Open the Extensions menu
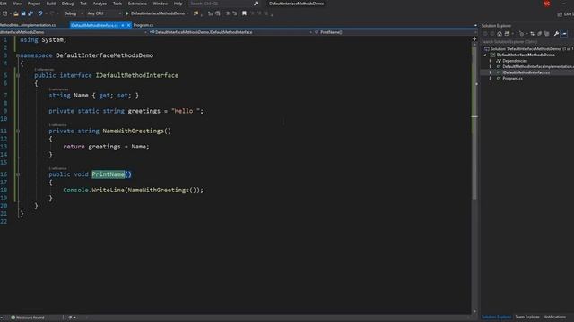The height and width of the screenshot is (322, 574). point(137,4)
